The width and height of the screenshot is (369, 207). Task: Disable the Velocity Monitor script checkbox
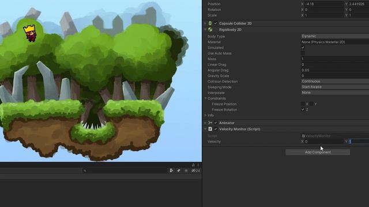pyautogui.click(x=216, y=129)
